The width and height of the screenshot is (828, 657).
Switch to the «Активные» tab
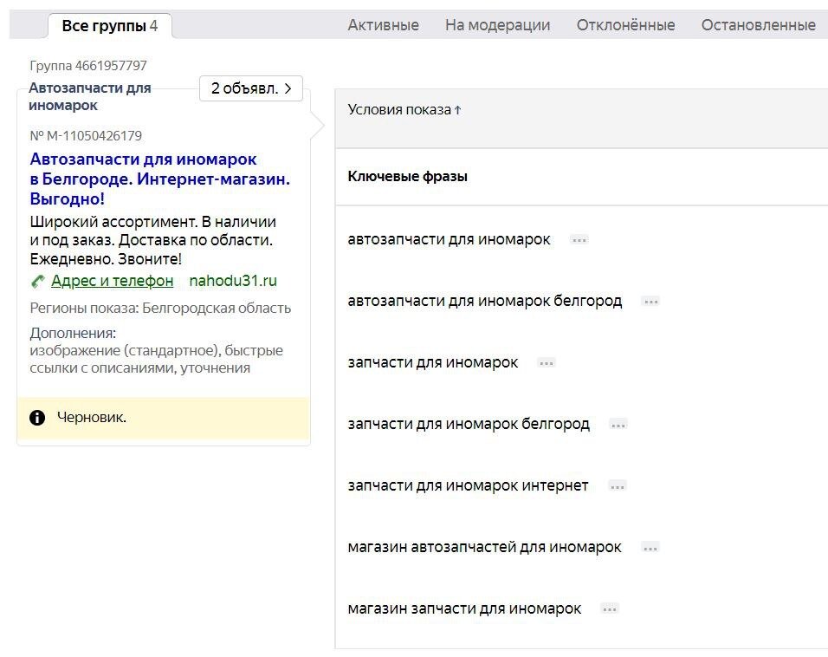click(x=382, y=25)
